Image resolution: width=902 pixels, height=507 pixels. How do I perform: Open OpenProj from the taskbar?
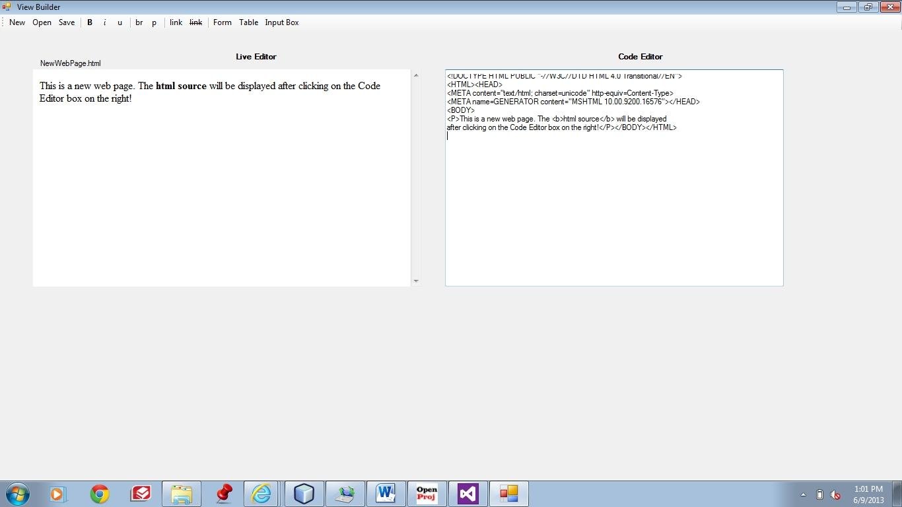coord(427,493)
